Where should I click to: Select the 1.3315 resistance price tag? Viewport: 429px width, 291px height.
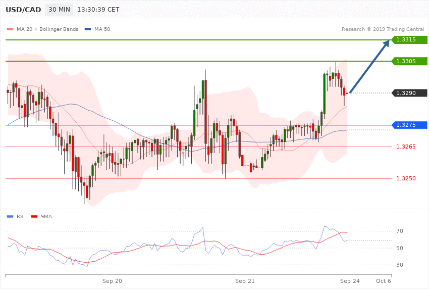pos(410,40)
